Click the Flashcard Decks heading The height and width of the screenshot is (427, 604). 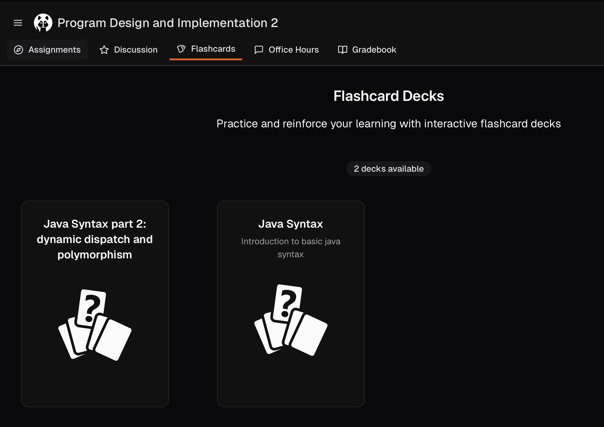389,96
